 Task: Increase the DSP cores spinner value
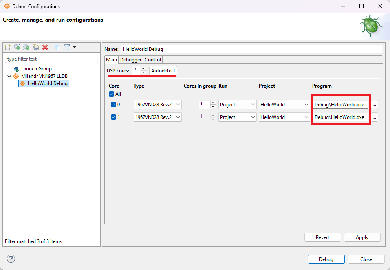143,69
